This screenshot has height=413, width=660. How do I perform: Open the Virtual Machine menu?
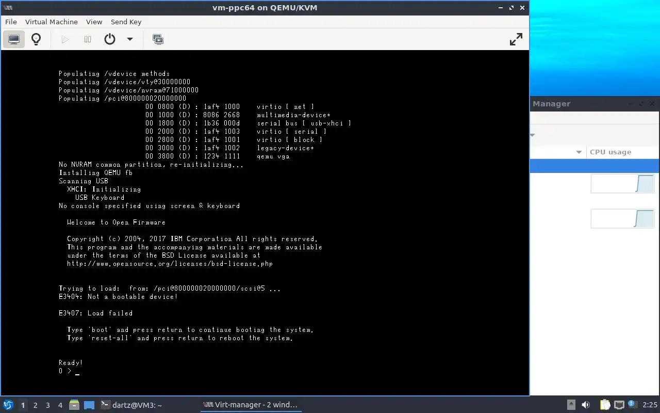pos(51,22)
